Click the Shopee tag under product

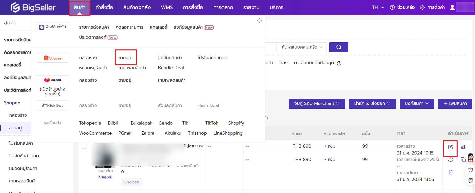(x=132, y=182)
